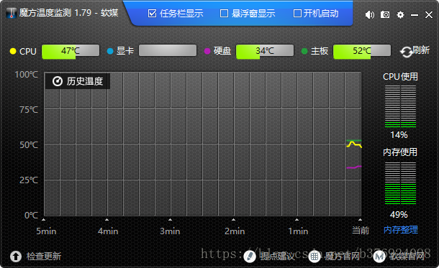Click the CPU使用 heading
This screenshot has width=439, height=268.
(400, 77)
